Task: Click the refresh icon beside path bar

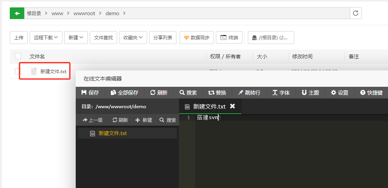Action: click(x=355, y=13)
